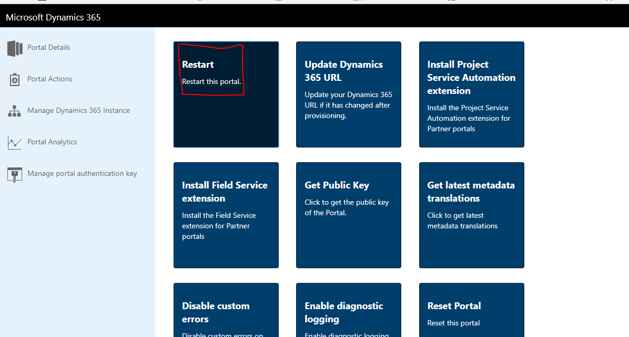
Task: Click the Microsoft Dynamics 365 header title
Action: pyautogui.click(x=53, y=17)
